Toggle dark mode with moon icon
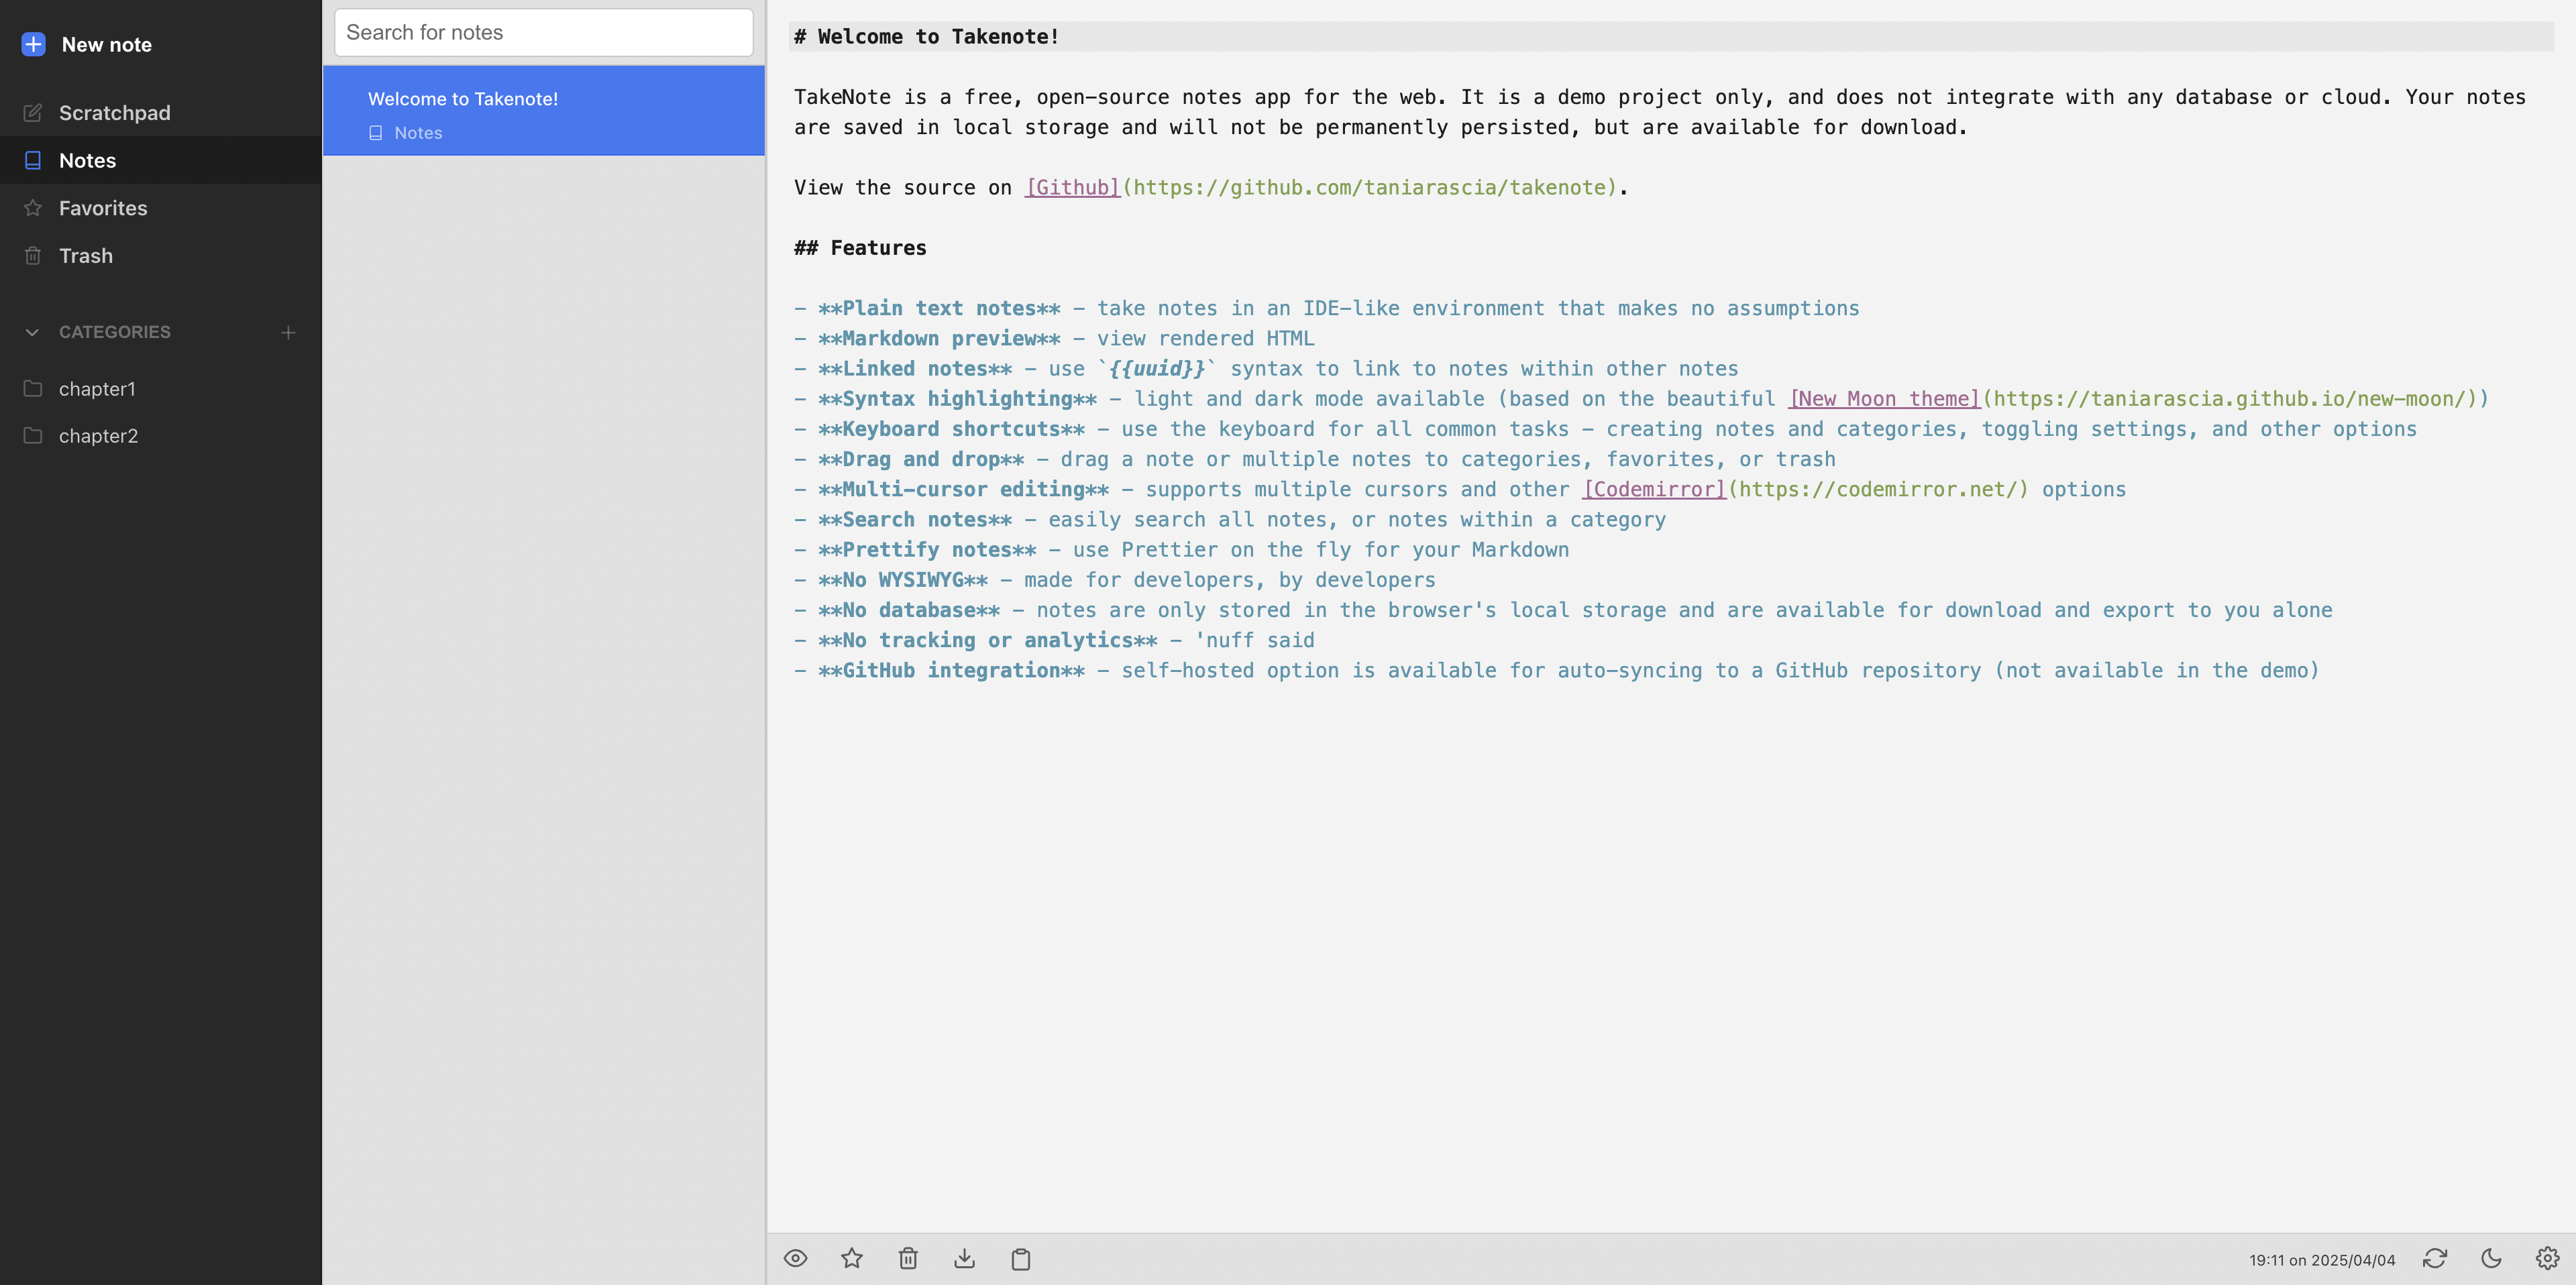The width and height of the screenshot is (2576, 1285). click(2491, 1258)
